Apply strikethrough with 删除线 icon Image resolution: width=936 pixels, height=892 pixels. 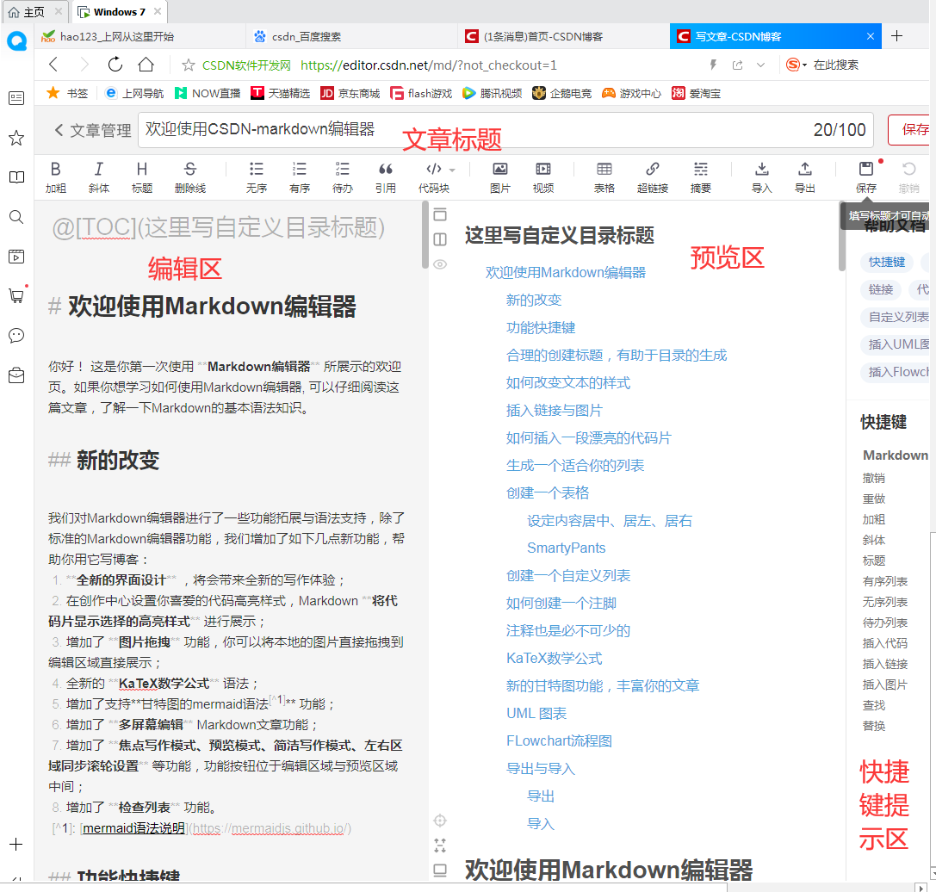pyautogui.click(x=189, y=177)
